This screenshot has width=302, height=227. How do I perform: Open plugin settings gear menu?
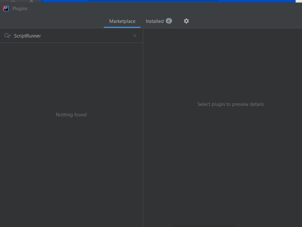[186, 21]
